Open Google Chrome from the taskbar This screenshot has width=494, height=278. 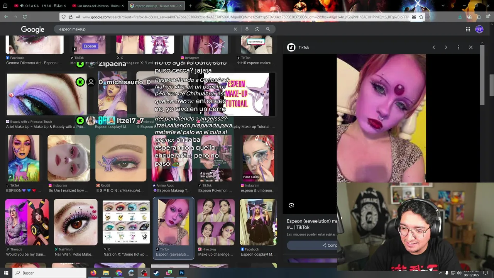tap(118, 273)
